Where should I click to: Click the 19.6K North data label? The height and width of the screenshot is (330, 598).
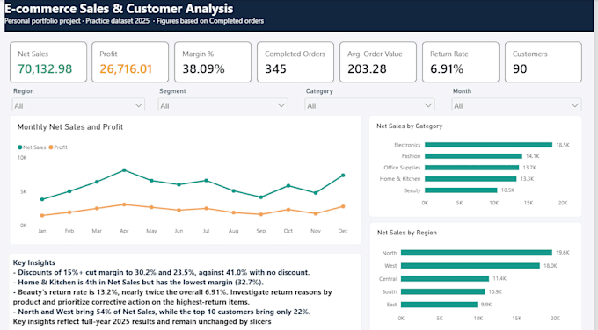[x=563, y=253]
